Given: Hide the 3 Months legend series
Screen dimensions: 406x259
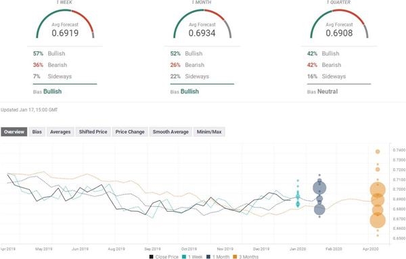Looking at the screenshot, I should [x=246, y=257].
